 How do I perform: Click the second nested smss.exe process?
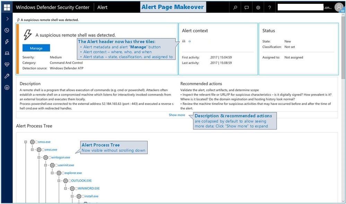51,150
